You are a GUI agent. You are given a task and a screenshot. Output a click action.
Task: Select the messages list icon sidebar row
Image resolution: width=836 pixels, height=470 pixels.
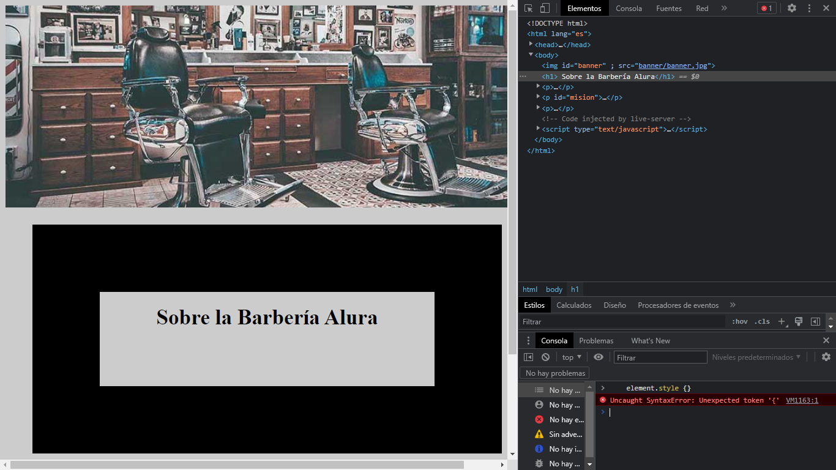tap(552, 390)
